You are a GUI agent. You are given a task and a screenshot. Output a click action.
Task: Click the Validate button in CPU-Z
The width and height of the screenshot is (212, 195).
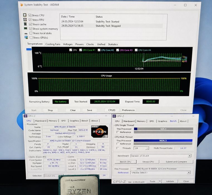pos(170,181)
